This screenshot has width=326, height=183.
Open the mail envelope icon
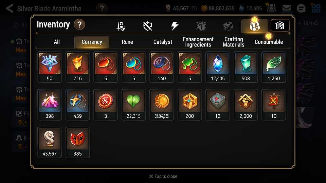point(287,8)
